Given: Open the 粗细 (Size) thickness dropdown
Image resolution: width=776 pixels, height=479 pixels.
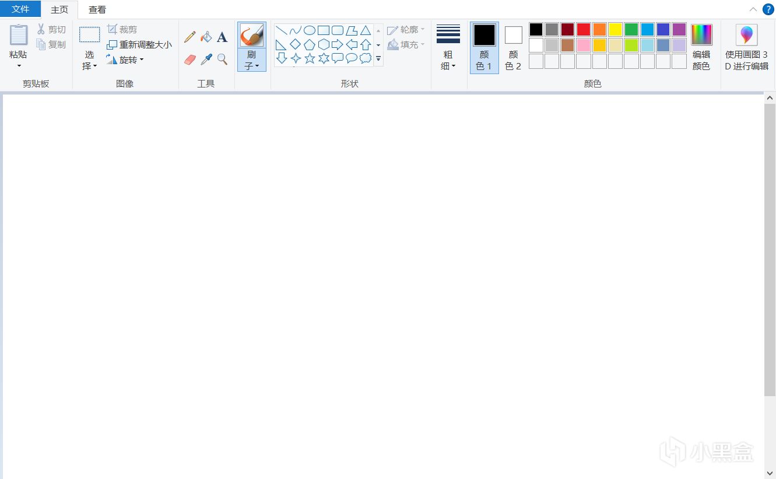Looking at the screenshot, I should pos(448,48).
